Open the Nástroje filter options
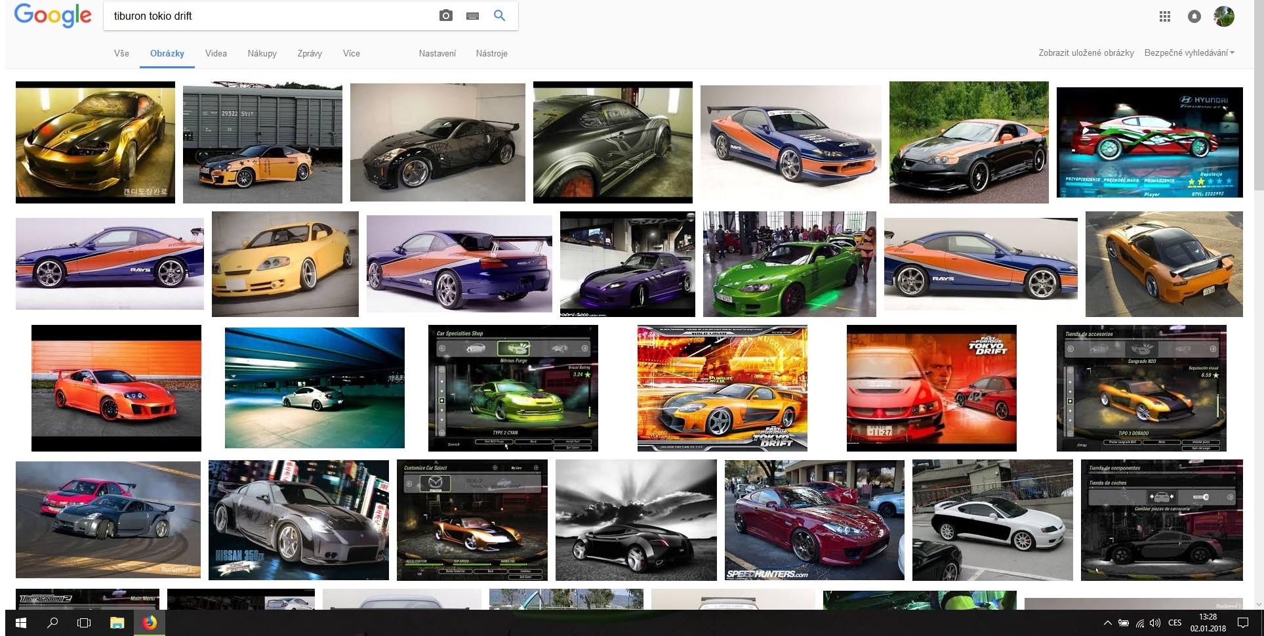The height and width of the screenshot is (636, 1264). point(491,54)
